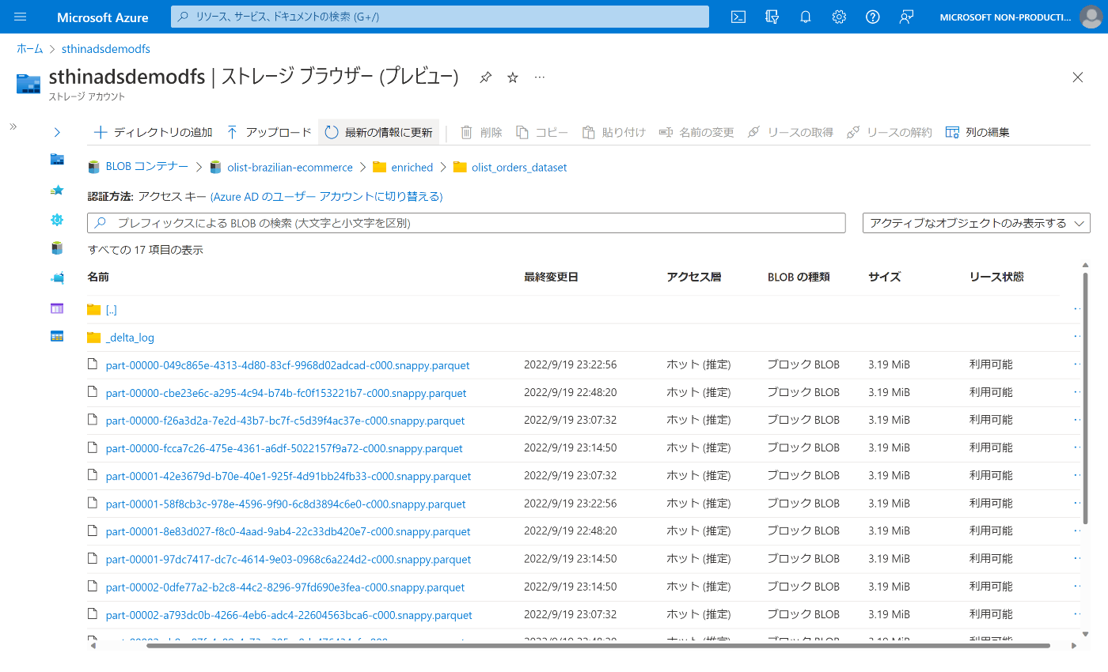The width and height of the screenshot is (1108, 672).
Task: Sort by アクセス層 column header
Action: 694,277
